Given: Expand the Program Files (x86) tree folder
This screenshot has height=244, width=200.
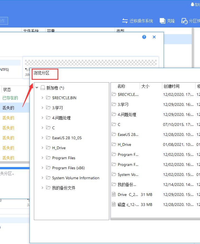Looking at the screenshot, I should point(42,168).
